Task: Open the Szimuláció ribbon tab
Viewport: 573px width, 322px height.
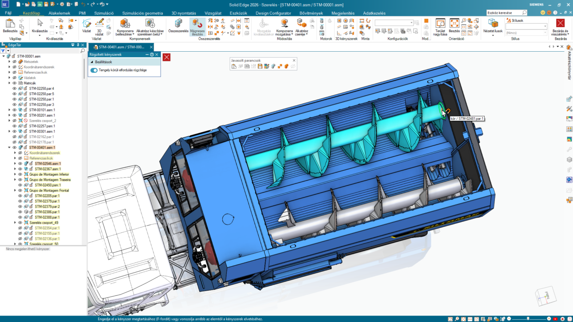Action: pyautogui.click(x=104, y=13)
